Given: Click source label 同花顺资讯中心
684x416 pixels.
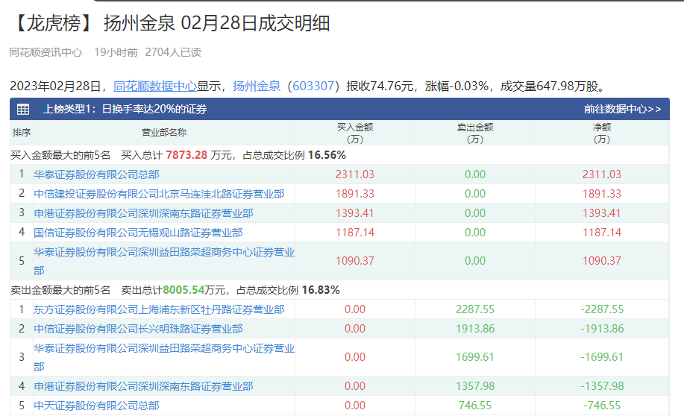Looking at the screenshot, I should pos(46,52).
